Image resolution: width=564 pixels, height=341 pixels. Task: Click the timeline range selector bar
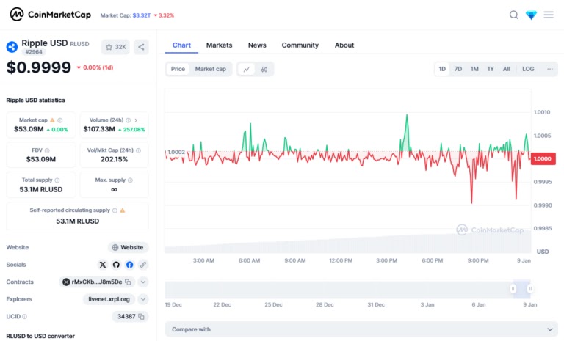pyautogui.click(x=347, y=290)
